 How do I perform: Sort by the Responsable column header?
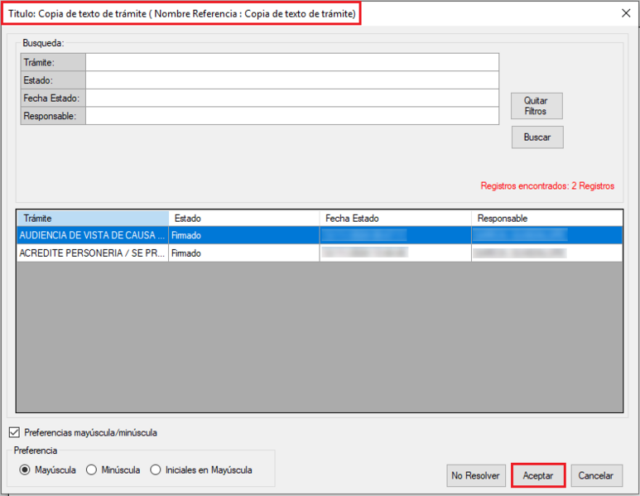pos(546,218)
